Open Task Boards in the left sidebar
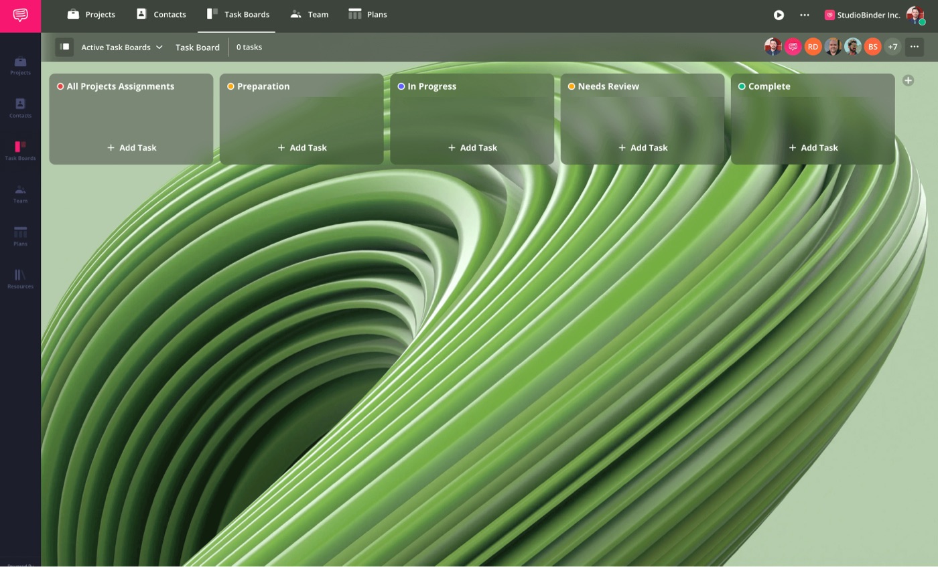Viewport: 938px width, 567px height. click(x=20, y=151)
